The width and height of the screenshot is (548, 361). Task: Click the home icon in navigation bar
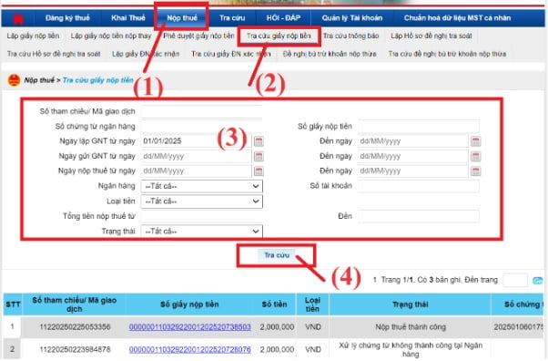pos(18,18)
